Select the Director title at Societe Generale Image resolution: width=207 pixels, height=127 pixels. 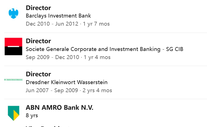38,41
